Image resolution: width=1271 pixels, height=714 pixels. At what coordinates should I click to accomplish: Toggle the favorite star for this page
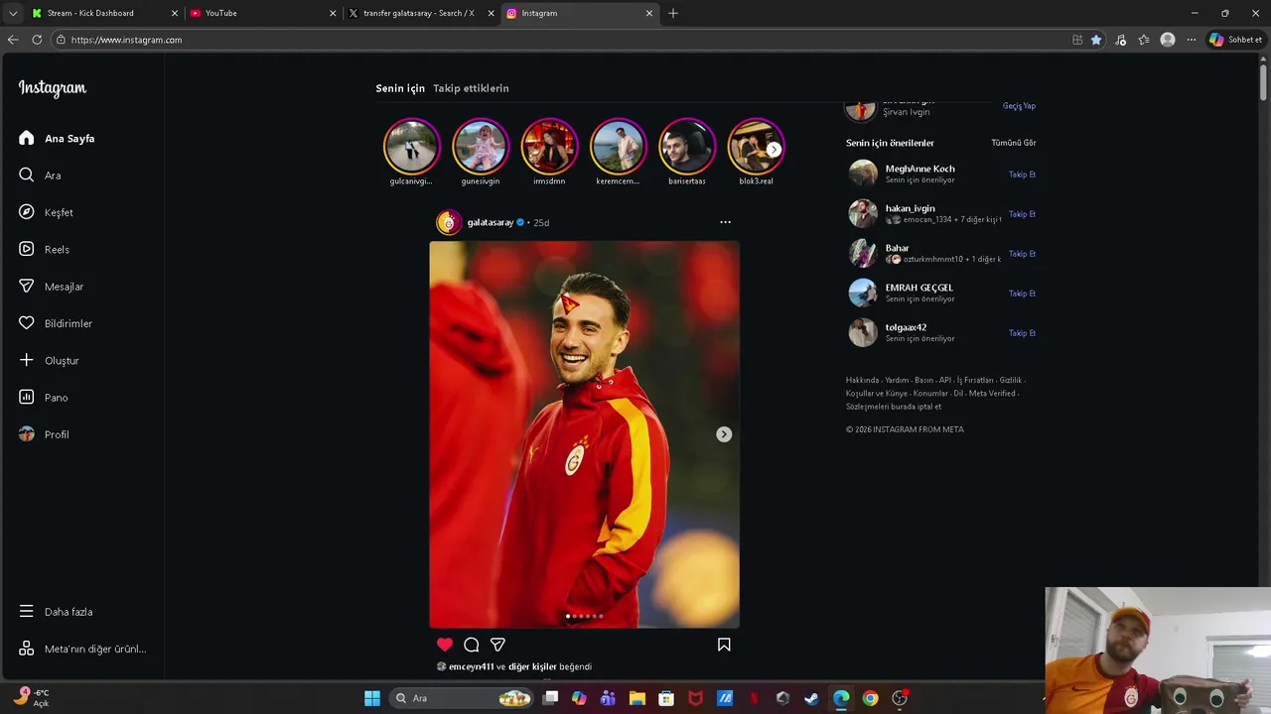click(1096, 40)
